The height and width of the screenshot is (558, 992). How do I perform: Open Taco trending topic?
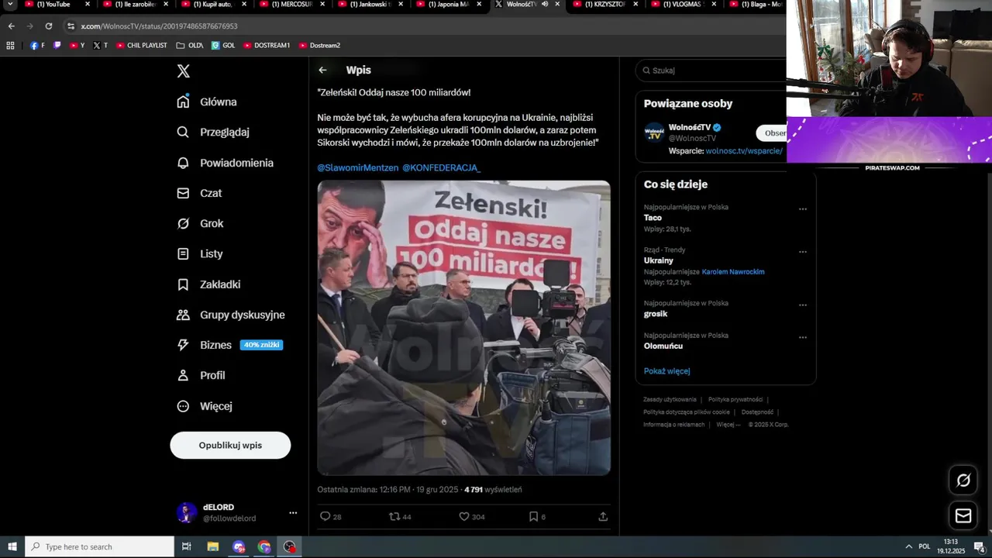pos(653,218)
